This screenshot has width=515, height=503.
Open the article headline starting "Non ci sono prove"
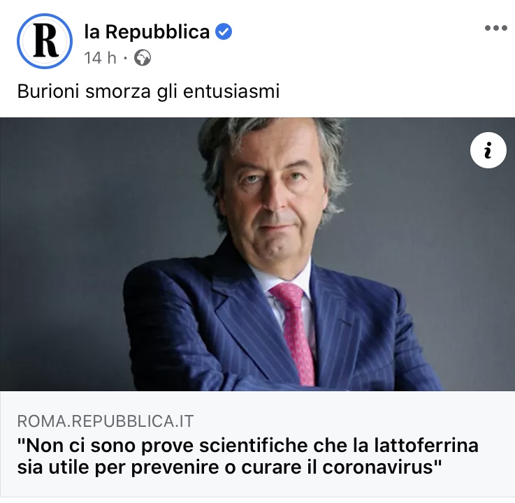coord(247,456)
